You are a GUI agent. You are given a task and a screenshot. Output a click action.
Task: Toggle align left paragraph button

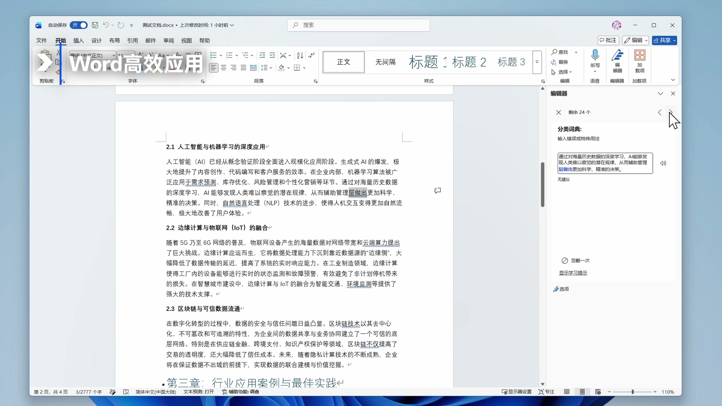[x=214, y=68]
